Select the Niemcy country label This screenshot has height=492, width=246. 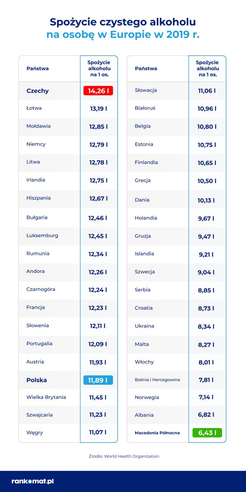click(x=36, y=144)
